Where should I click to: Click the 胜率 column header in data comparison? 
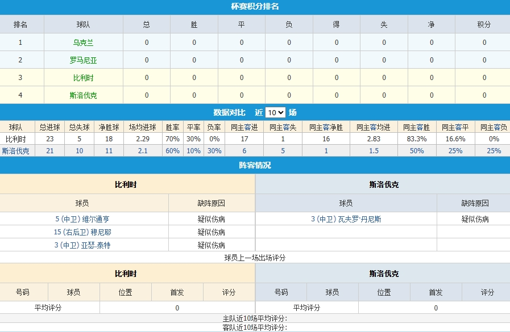pos(172,128)
